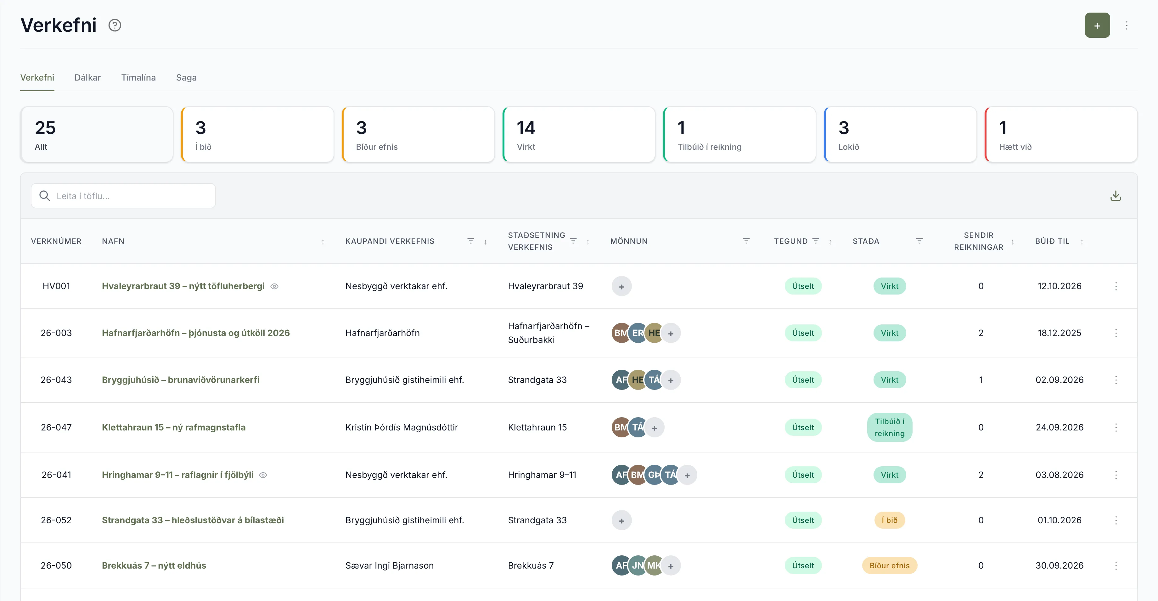Open the page options kebab menu

tap(1127, 25)
